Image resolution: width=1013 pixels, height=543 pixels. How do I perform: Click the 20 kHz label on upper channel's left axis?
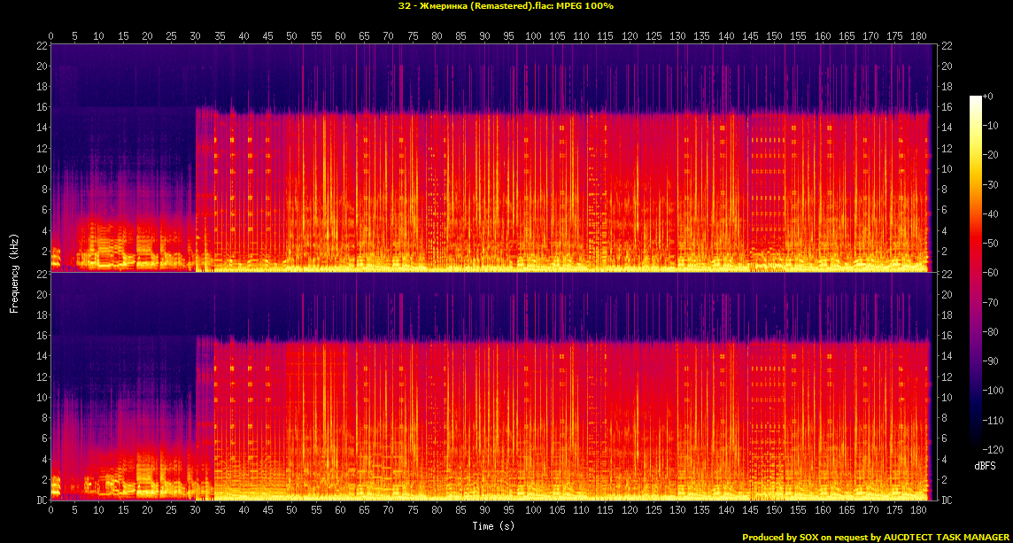[x=40, y=66]
